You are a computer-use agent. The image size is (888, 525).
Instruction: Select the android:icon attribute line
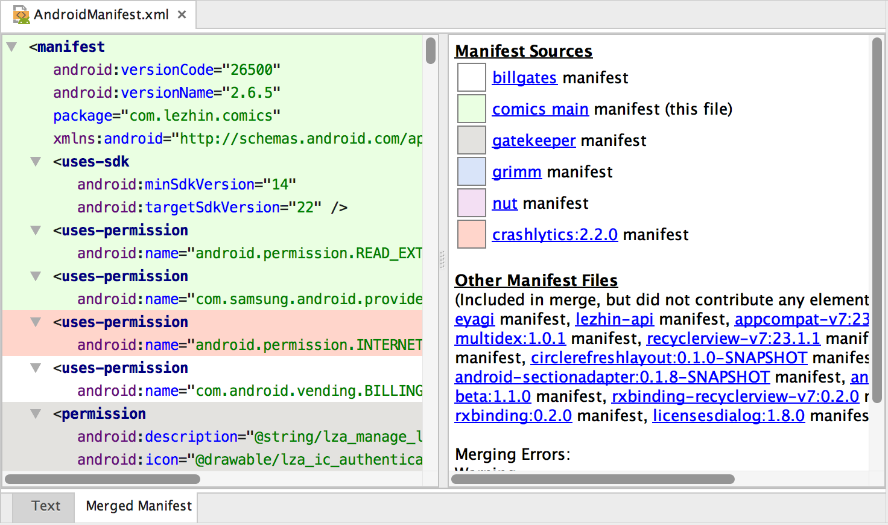[250, 459]
